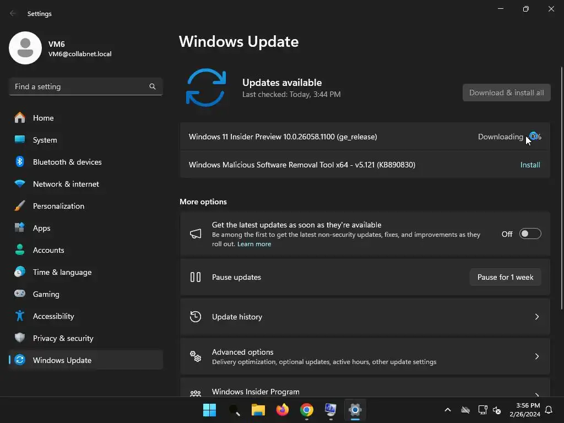The image size is (564, 423).
Task: Click the Windows Update sidebar icon
Action: click(x=20, y=360)
